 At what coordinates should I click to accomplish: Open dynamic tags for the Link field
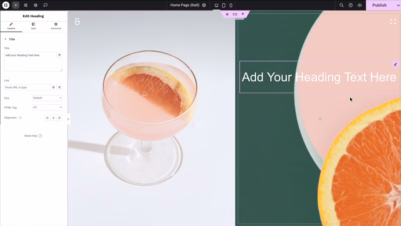tap(54, 87)
